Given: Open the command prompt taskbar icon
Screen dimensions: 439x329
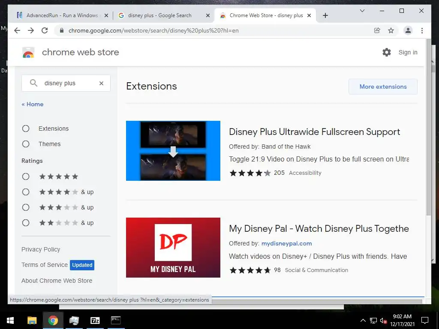Looking at the screenshot, I should pyautogui.click(x=116, y=320).
